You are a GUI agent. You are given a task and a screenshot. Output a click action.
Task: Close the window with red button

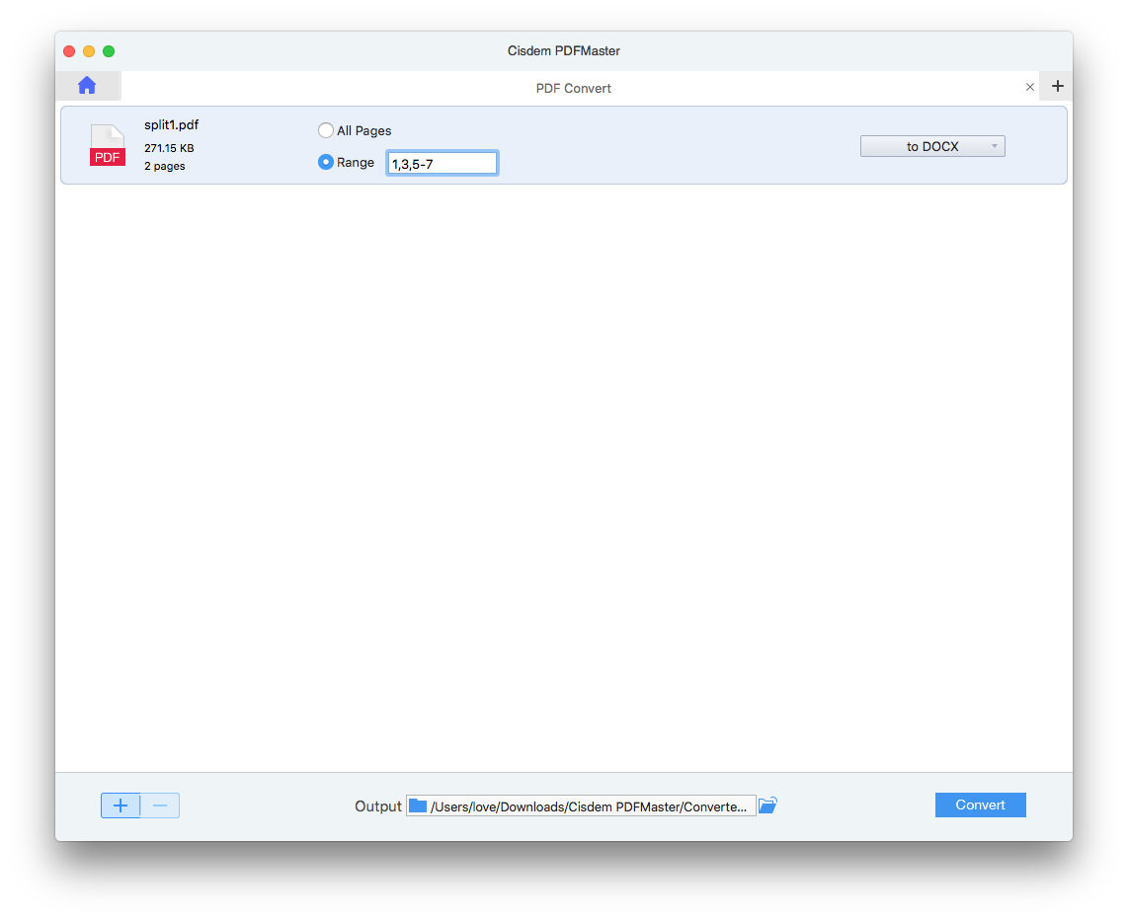[69, 51]
